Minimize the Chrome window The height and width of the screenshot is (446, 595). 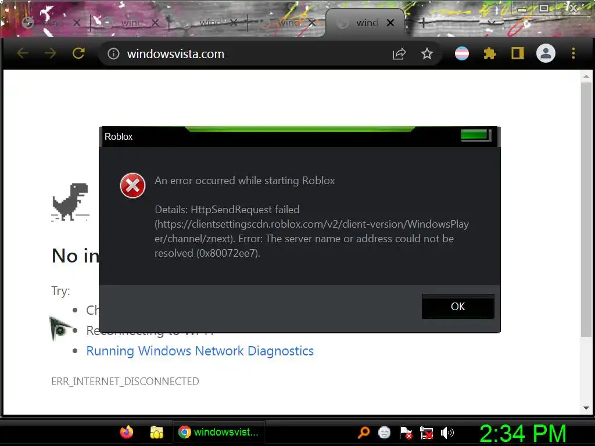coord(522,8)
